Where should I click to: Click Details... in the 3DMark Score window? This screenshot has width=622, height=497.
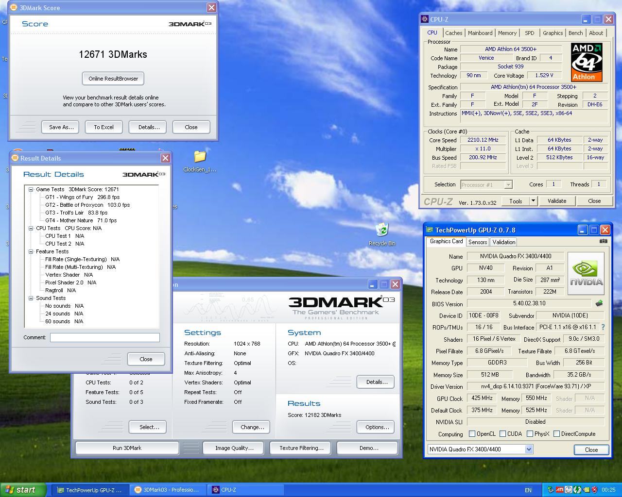[149, 127]
